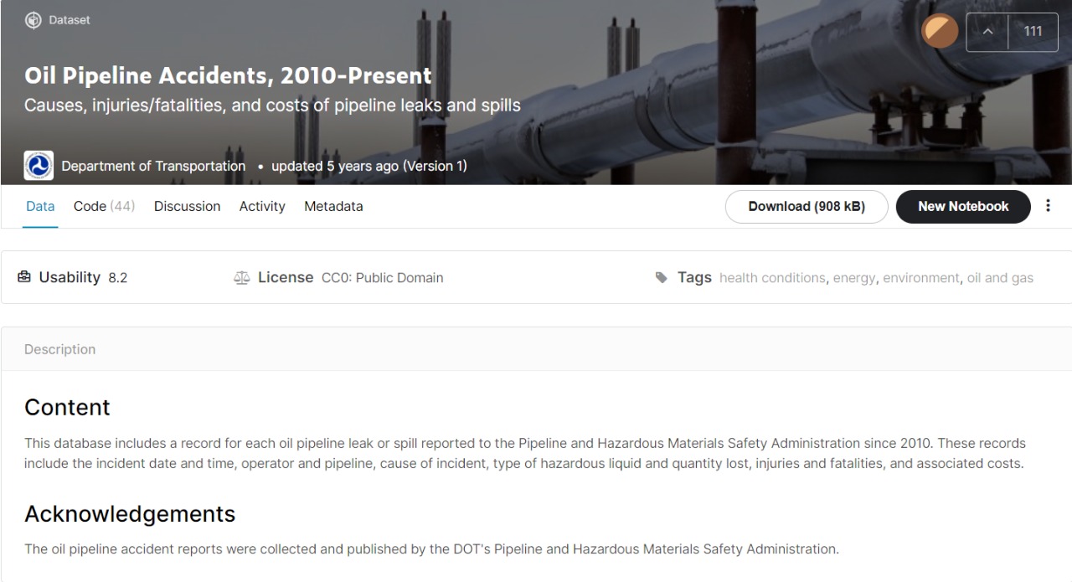The height and width of the screenshot is (582, 1072).
Task: Open the Metadata tab
Action: click(x=333, y=206)
